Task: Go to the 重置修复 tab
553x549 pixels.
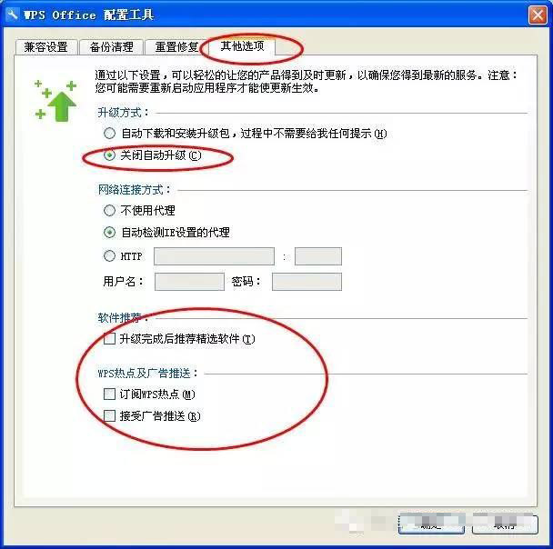Action: [176, 47]
